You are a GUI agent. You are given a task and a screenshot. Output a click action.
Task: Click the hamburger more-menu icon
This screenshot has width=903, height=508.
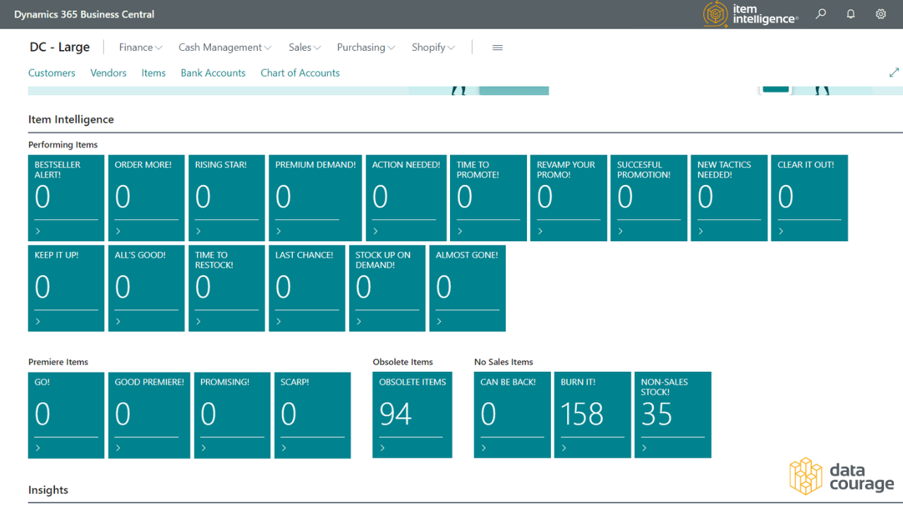pyautogui.click(x=497, y=47)
